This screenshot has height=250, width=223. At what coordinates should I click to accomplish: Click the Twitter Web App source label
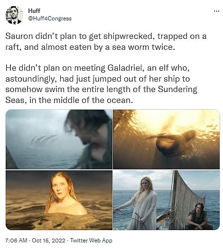91,240
